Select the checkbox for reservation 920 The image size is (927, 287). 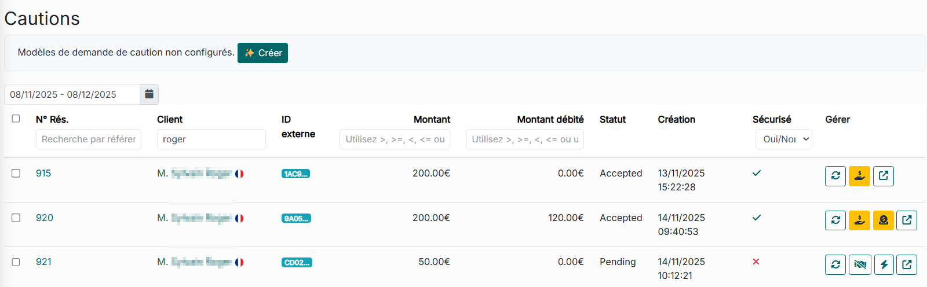point(16,218)
